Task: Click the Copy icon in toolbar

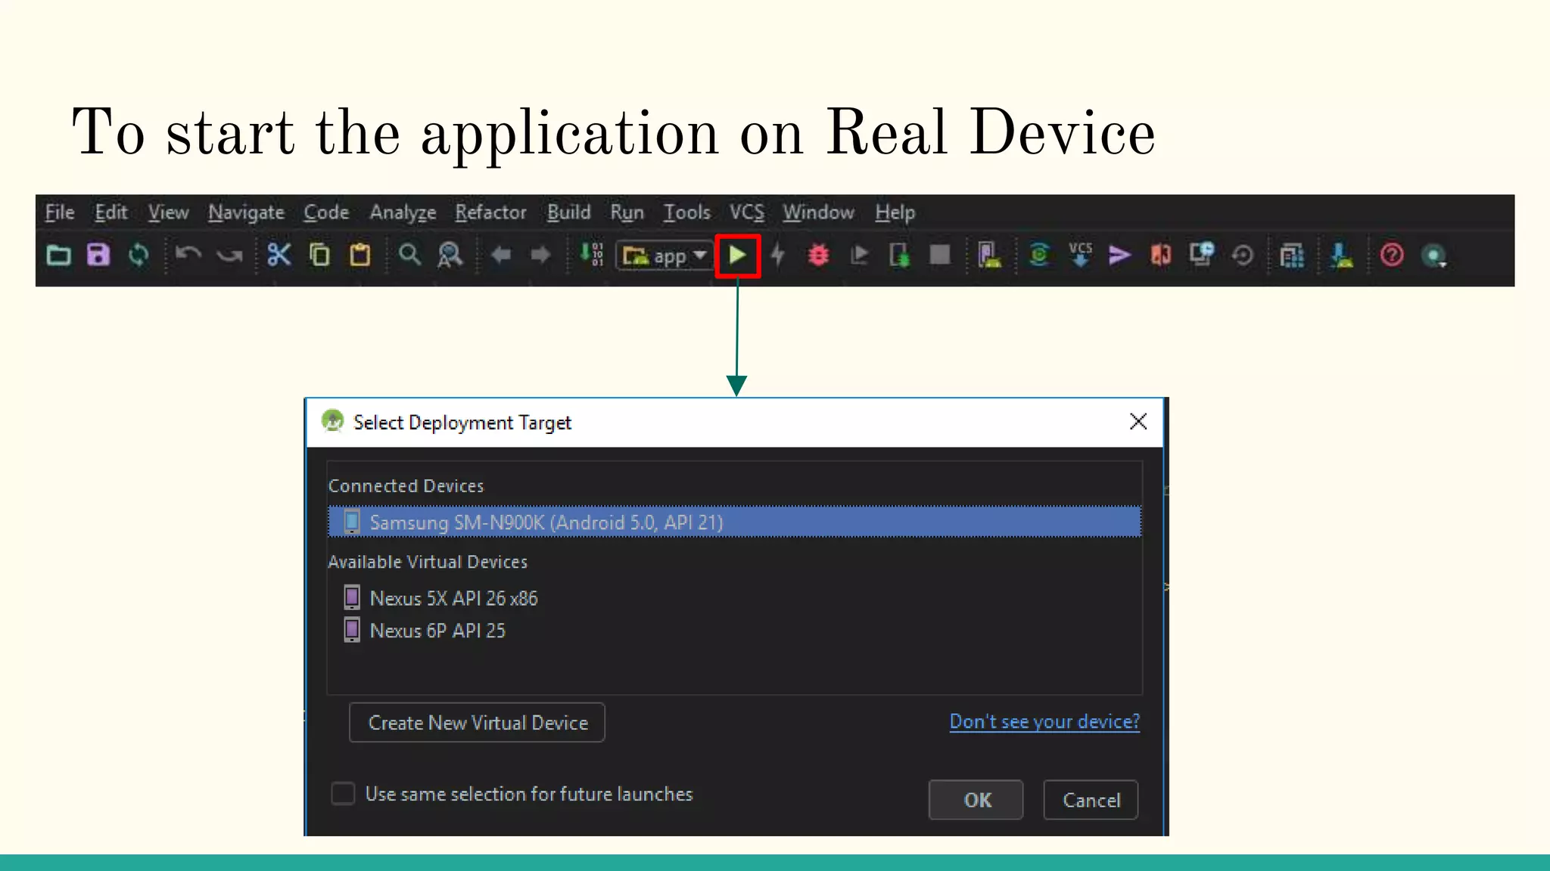Action: [x=320, y=255]
